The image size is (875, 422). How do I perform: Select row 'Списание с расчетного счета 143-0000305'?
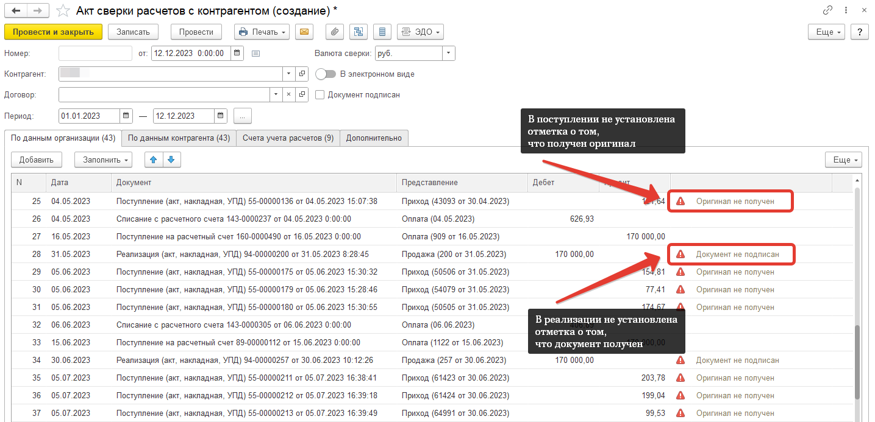click(432, 325)
